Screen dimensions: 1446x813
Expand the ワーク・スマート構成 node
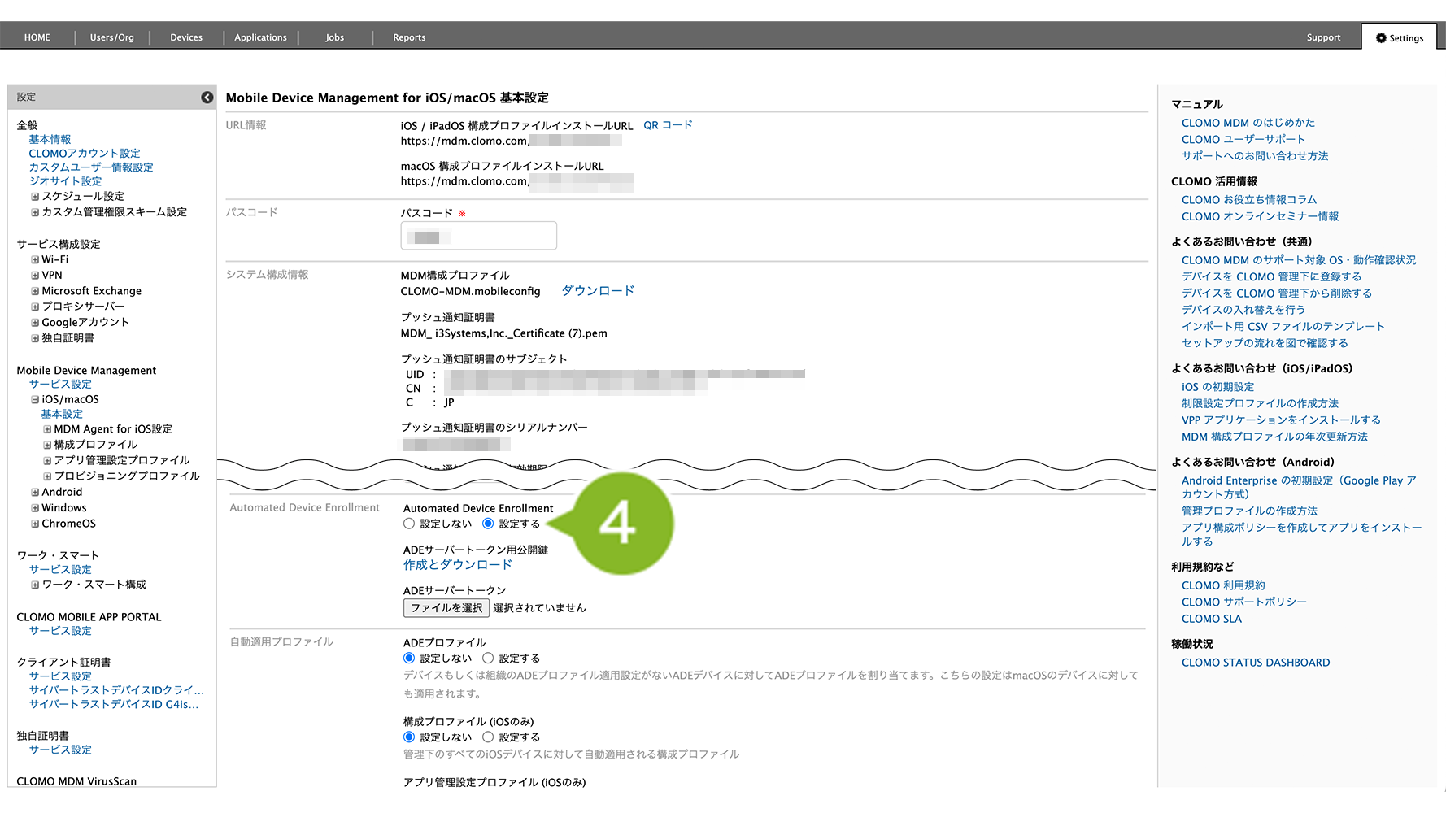coord(35,585)
